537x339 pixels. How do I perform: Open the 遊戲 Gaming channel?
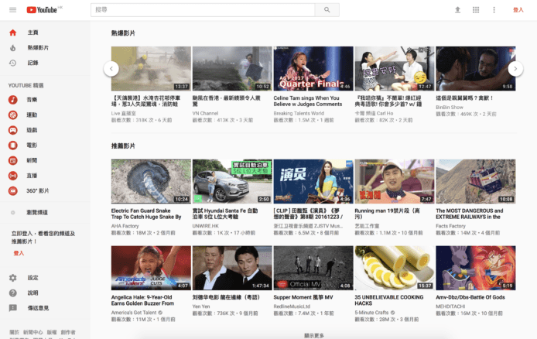pos(32,130)
